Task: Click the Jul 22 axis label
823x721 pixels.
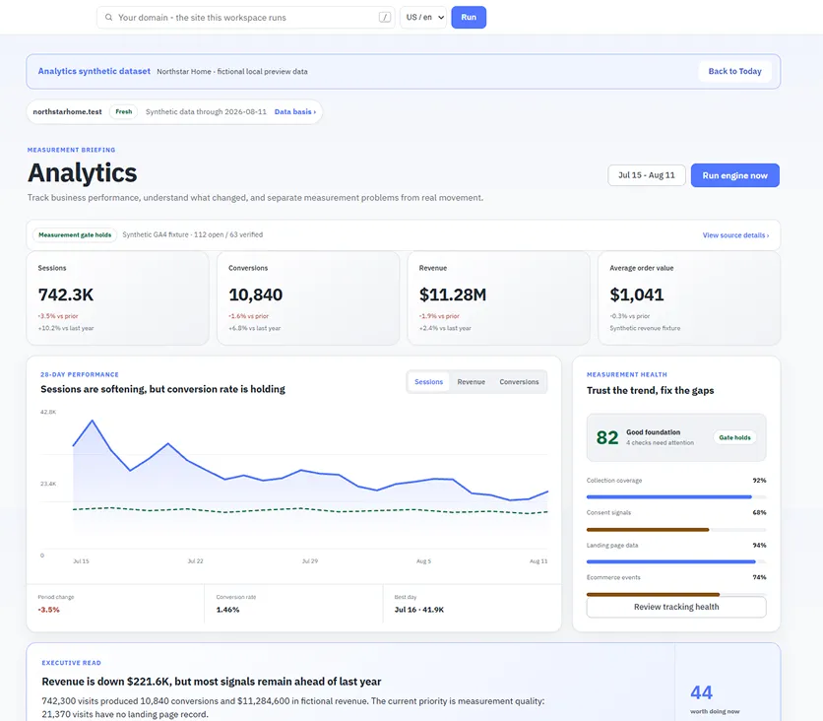Action: (195, 561)
